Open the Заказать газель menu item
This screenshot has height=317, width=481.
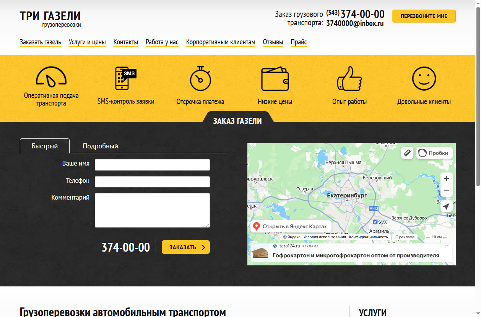pyautogui.click(x=40, y=42)
